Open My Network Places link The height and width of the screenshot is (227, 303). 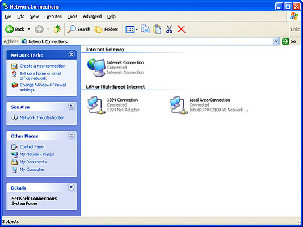[x=37, y=154]
